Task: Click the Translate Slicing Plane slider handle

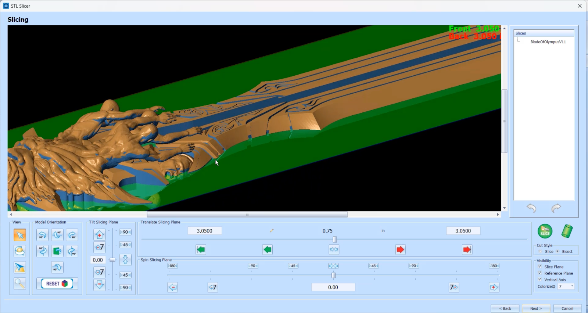Action: tap(335, 240)
